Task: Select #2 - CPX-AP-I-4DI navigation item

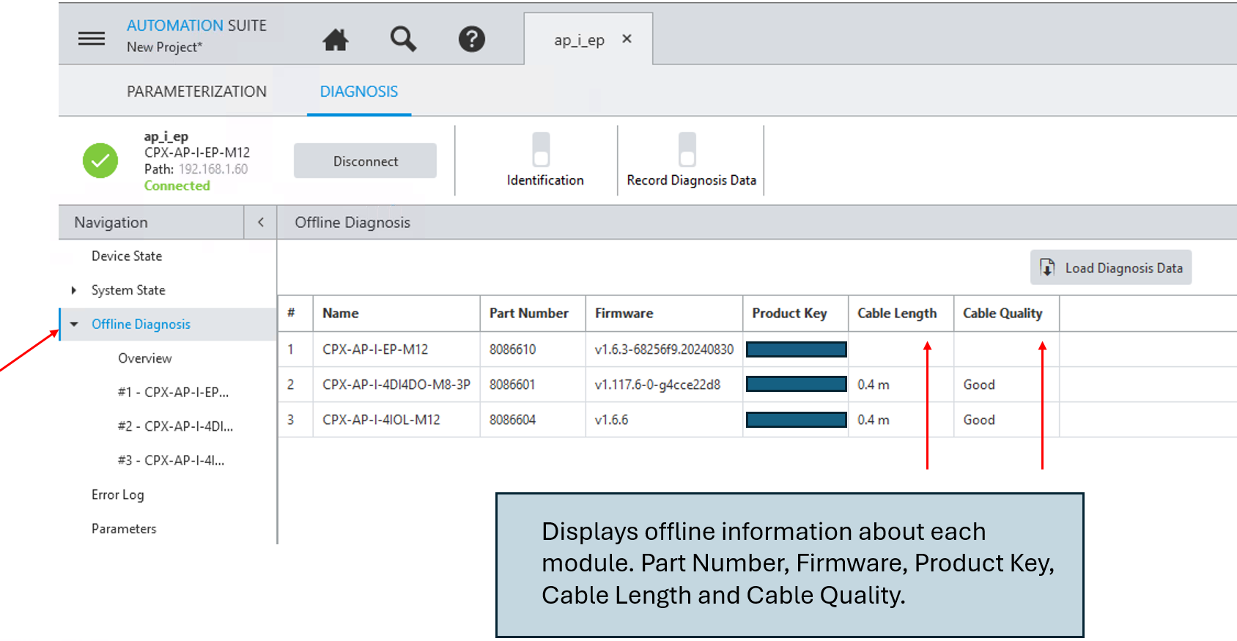Action: coord(175,426)
